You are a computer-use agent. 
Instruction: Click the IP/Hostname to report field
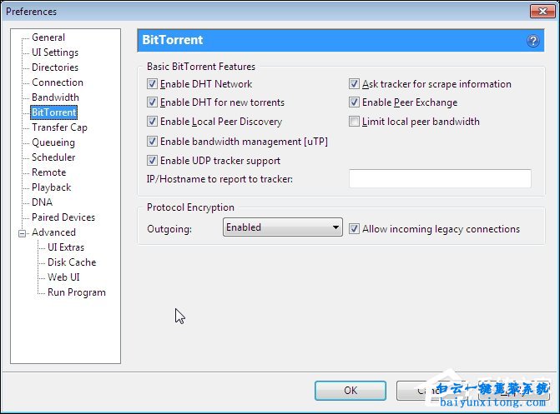(x=439, y=178)
